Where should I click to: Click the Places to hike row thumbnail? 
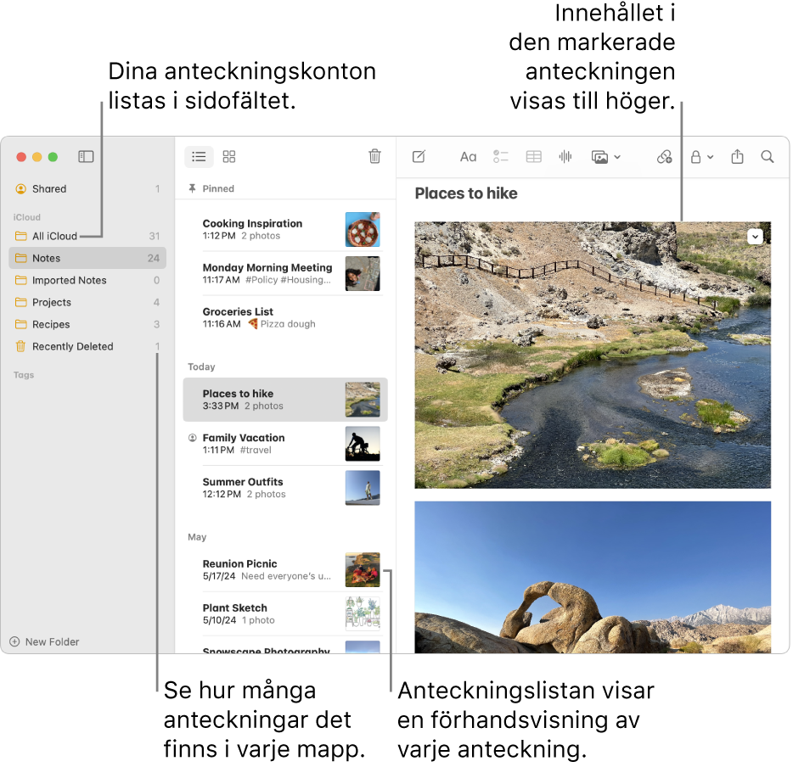coord(363,400)
